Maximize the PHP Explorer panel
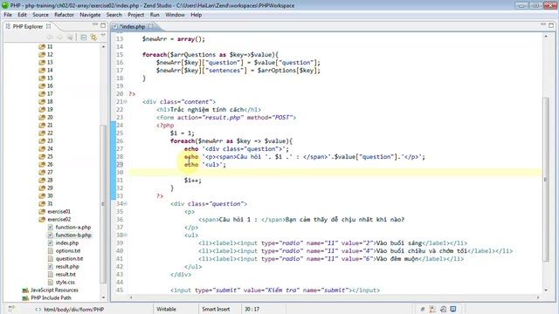This screenshot has width=559, height=314. 103,25
